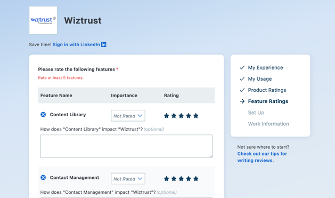Click the Rating column header
This screenshot has width=335, height=198.
(171, 96)
